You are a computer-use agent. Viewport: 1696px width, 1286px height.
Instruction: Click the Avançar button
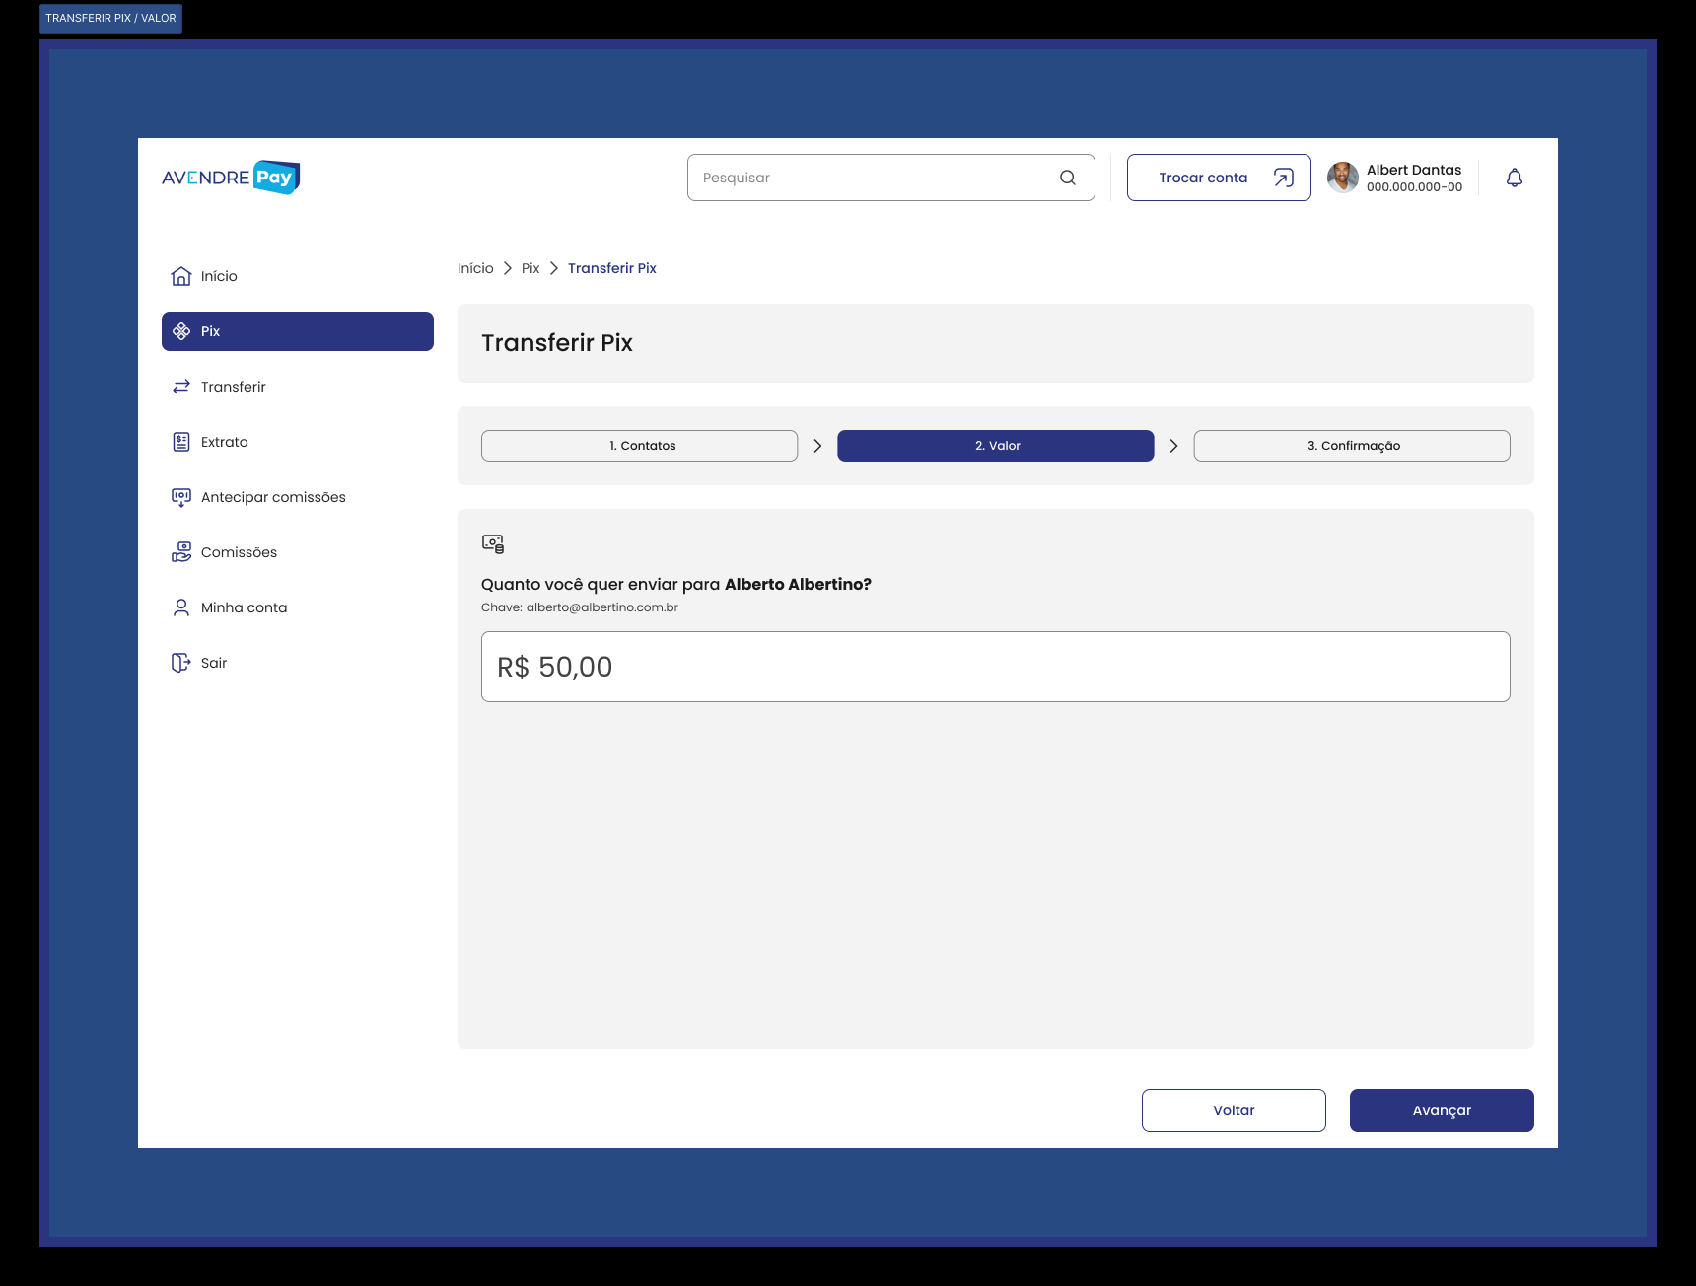pos(1442,1110)
